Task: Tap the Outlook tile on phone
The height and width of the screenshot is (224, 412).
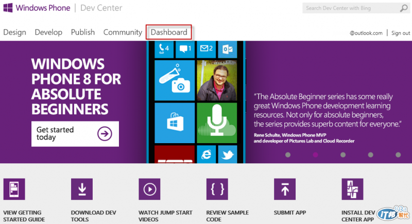Action: (227, 49)
